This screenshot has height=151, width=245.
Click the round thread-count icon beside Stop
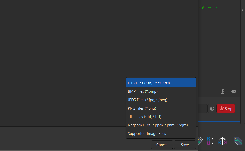[212, 109]
